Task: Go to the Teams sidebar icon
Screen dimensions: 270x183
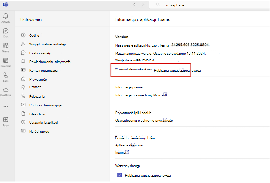Action: point(6,45)
